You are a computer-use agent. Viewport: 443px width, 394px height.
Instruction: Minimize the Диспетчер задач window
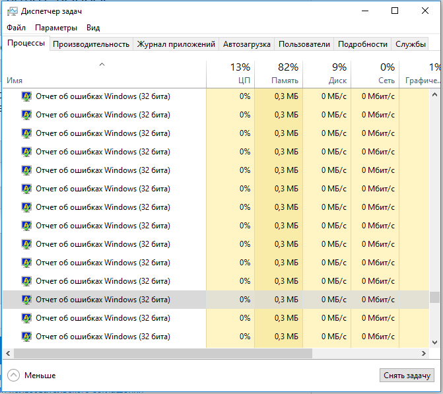pos(365,11)
